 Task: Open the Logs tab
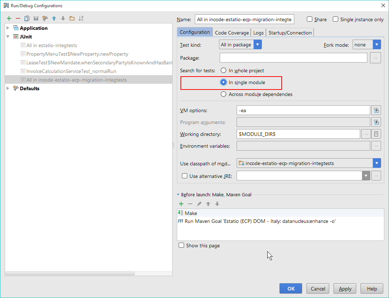(x=258, y=33)
